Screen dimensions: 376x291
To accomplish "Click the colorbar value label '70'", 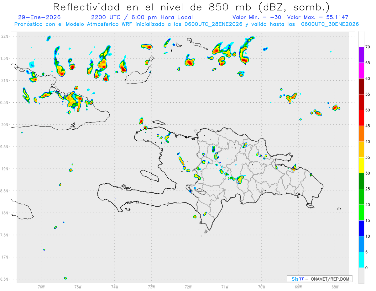I will pyautogui.click(x=368, y=47).
